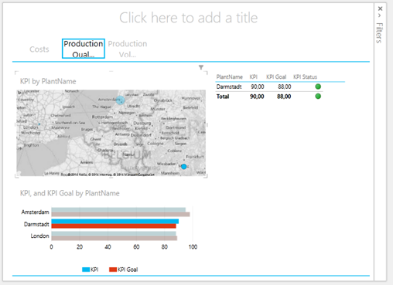Screen dimensions: 393x285
Task: Click the Darmstadt blue KPI bar
Action: [115, 222]
